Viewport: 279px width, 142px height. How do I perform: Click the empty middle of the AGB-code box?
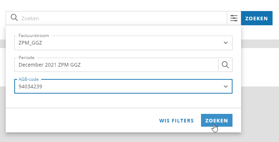[x=132, y=86]
